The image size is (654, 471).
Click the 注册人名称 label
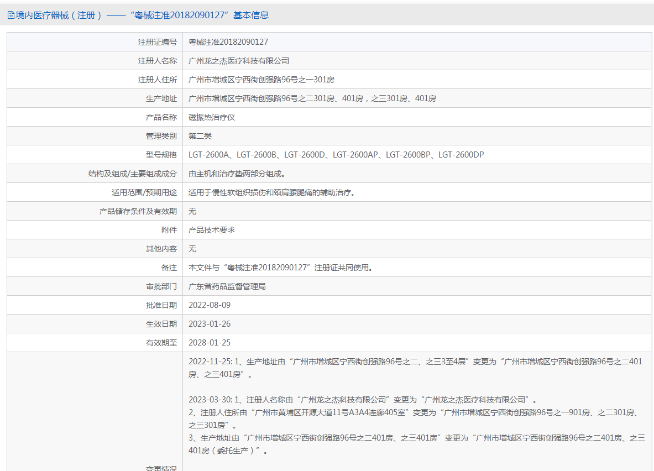(x=157, y=61)
